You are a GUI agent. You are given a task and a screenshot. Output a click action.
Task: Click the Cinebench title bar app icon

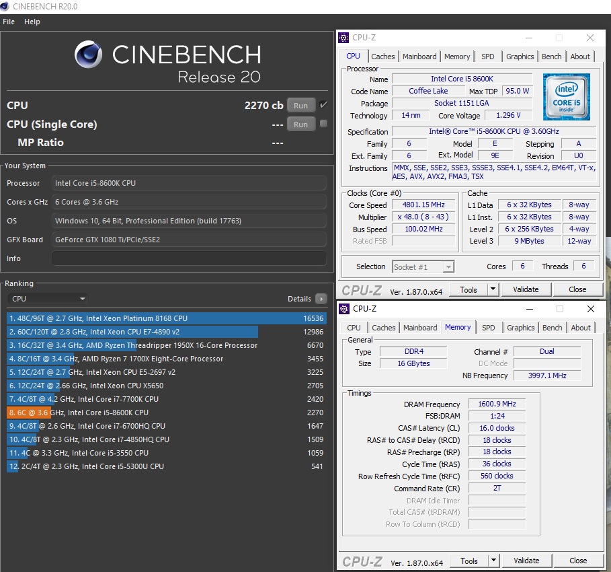click(5, 6)
